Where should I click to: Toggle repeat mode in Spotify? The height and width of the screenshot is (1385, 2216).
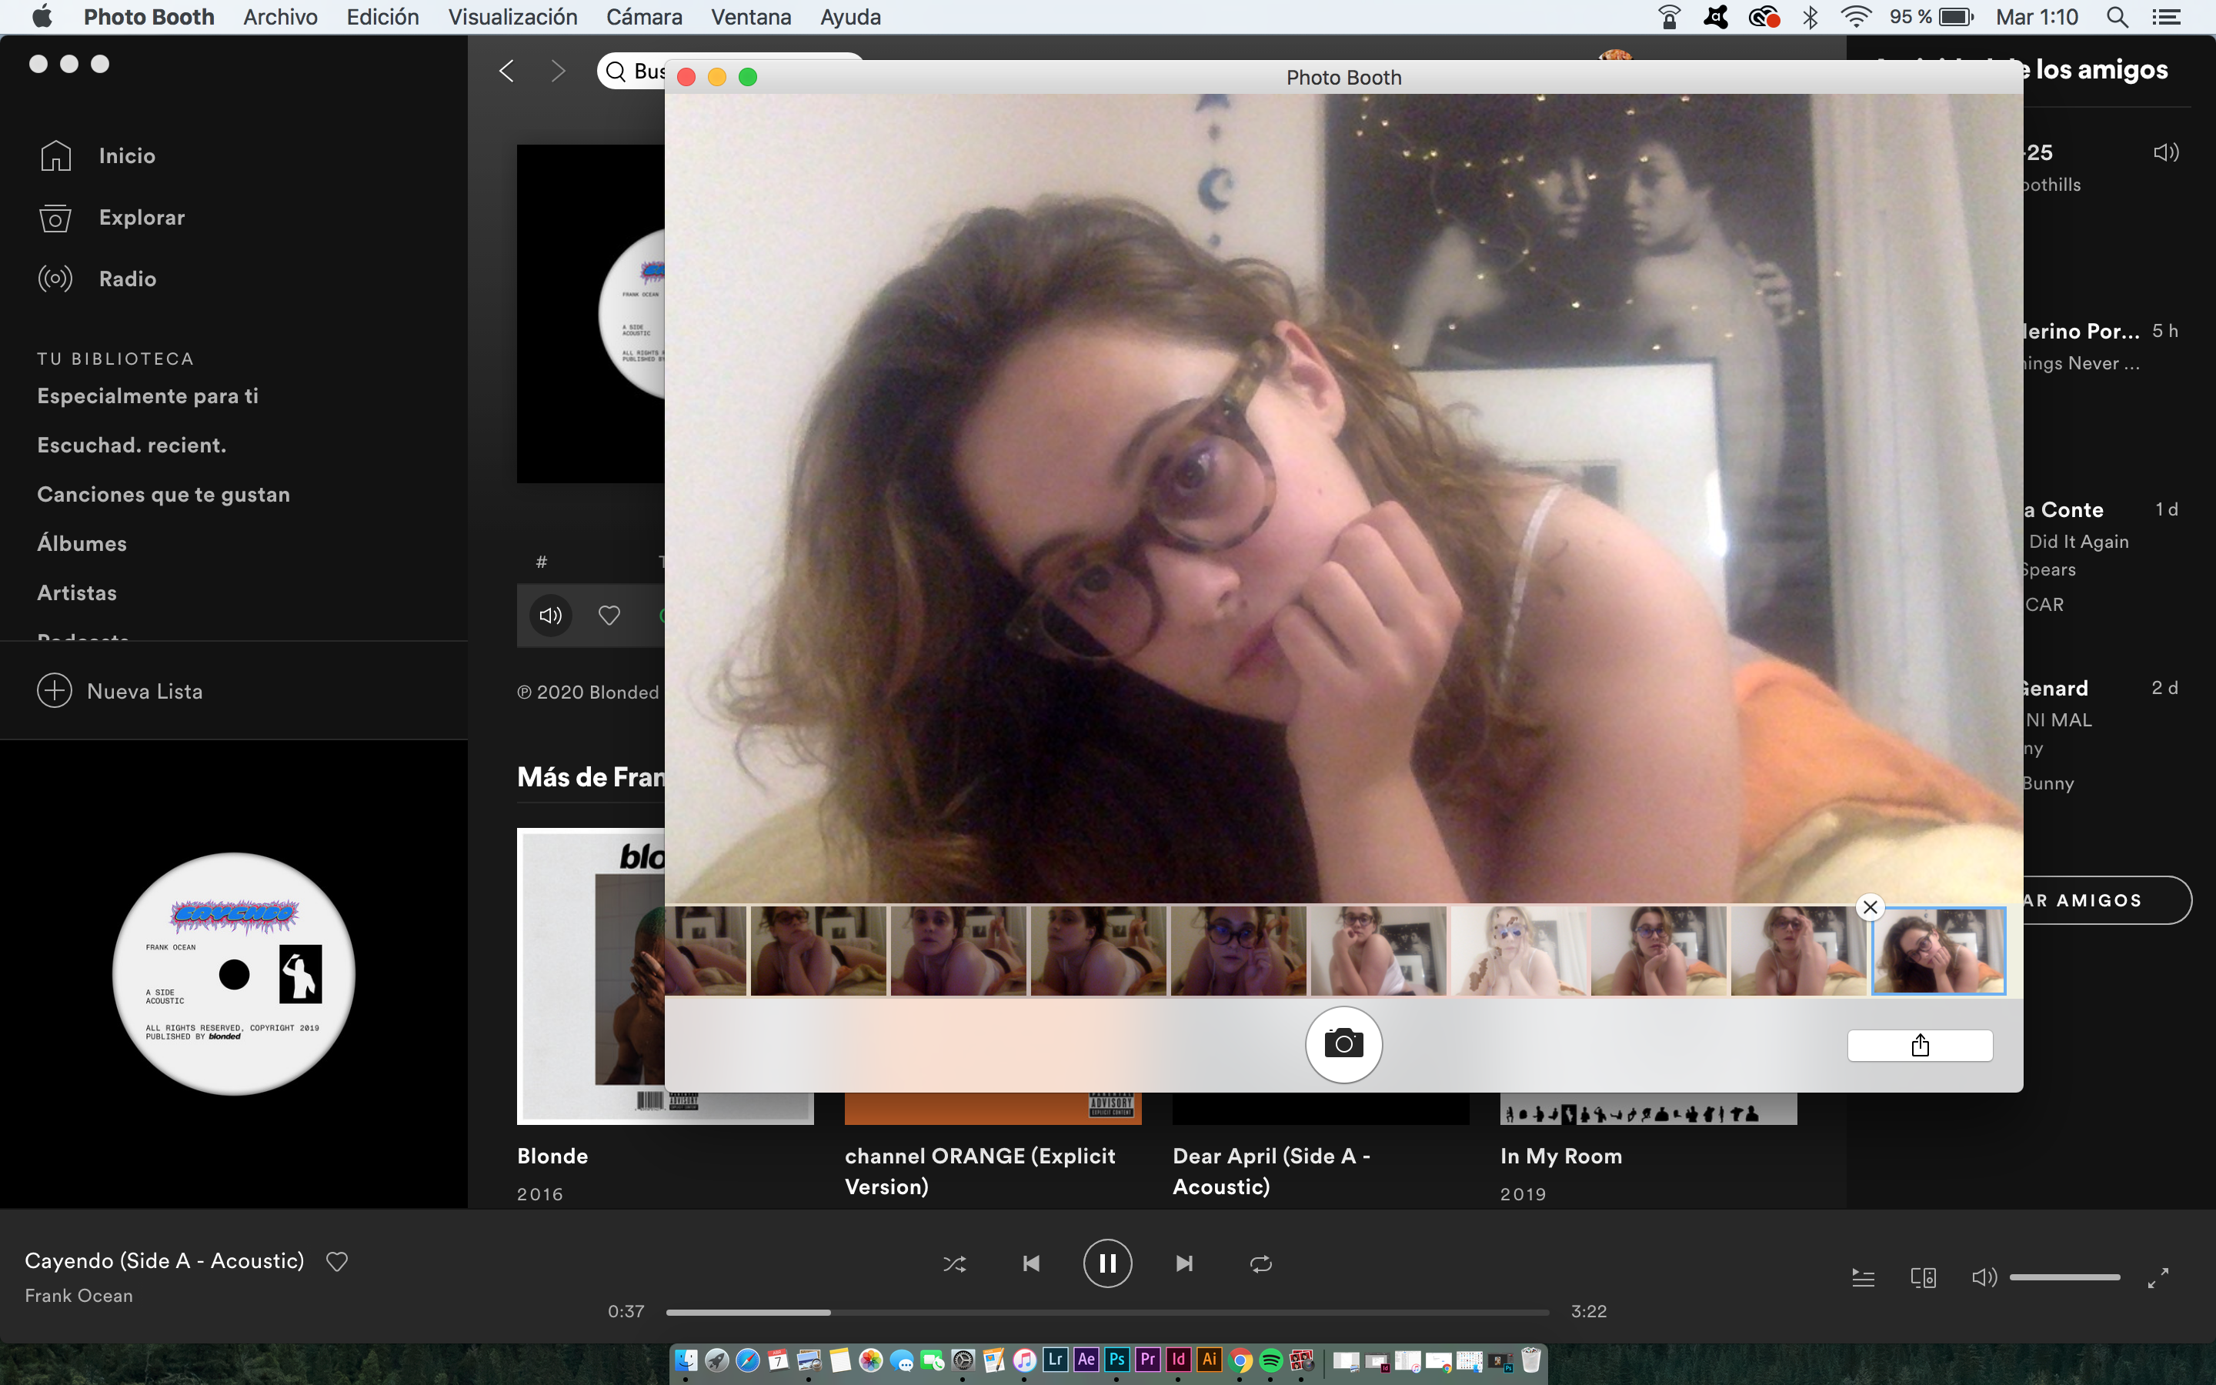click(x=1260, y=1264)
